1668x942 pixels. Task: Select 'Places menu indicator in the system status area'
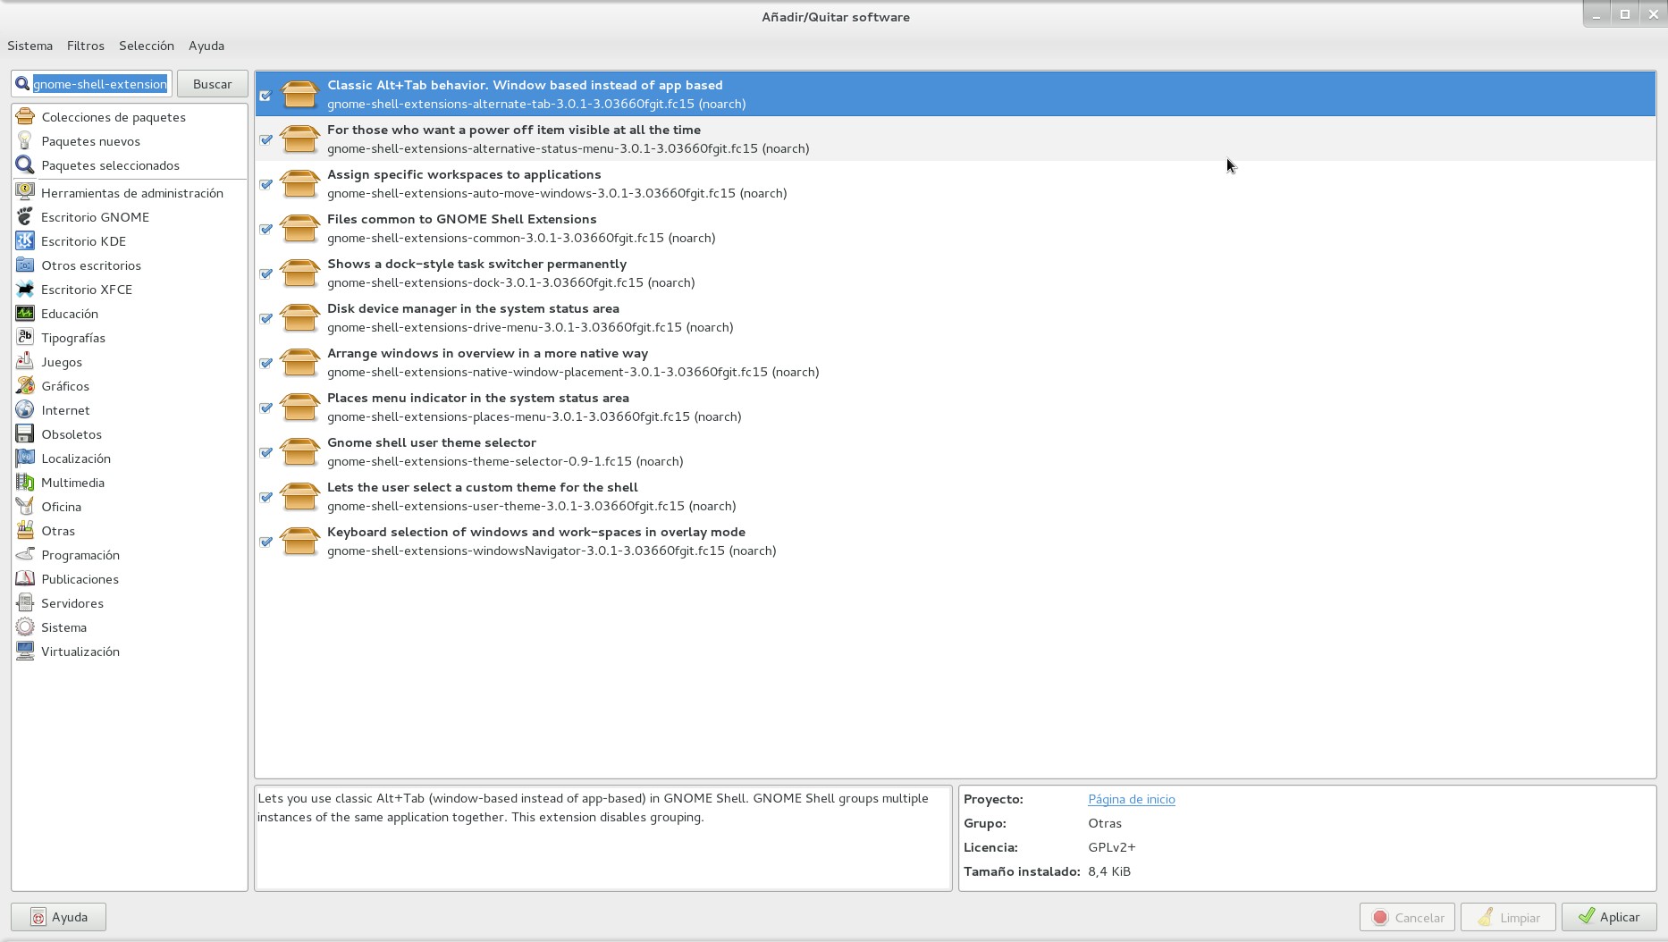[x=955, y=407]
